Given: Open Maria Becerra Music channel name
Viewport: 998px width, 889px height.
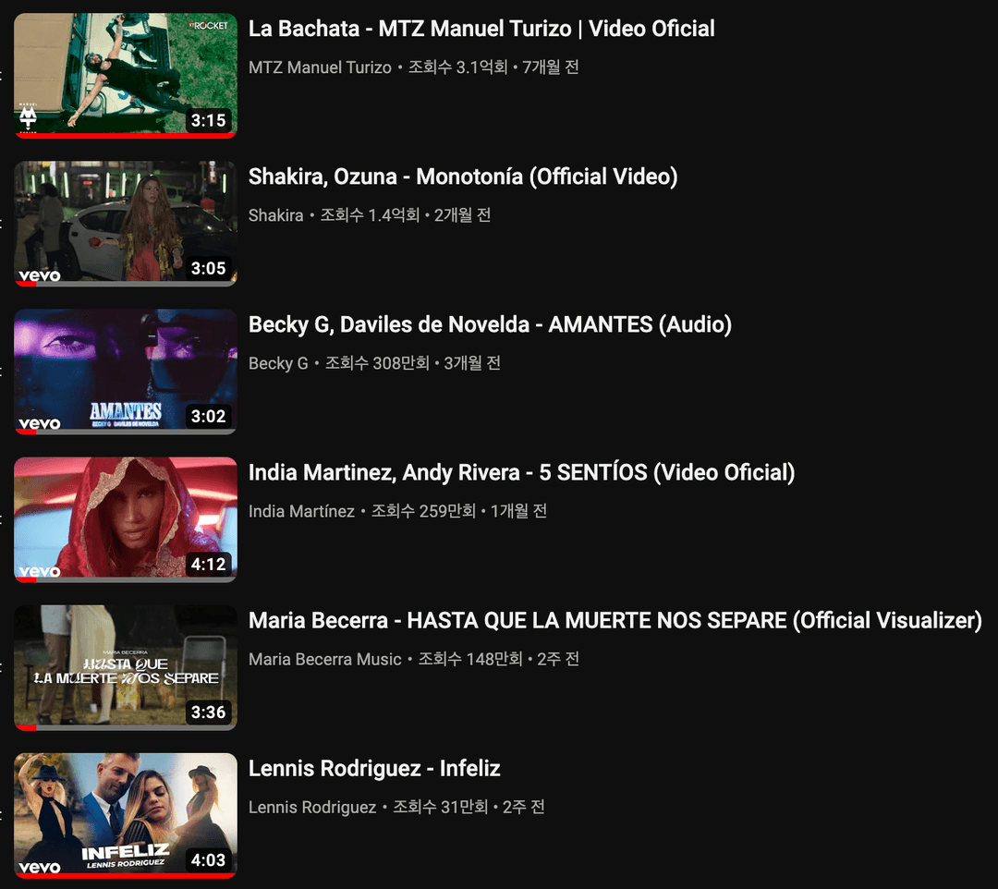Looking at the screenshot, I should pyautogui.click(x=324, y=659).
